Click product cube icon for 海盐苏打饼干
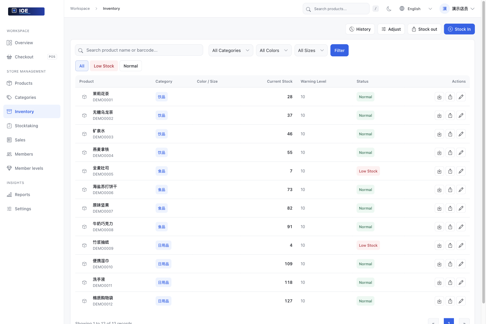 [84, 190]
